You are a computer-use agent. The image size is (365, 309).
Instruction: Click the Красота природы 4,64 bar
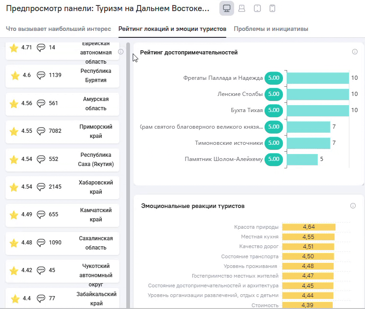pyautogui.click(x=308, y=227)
